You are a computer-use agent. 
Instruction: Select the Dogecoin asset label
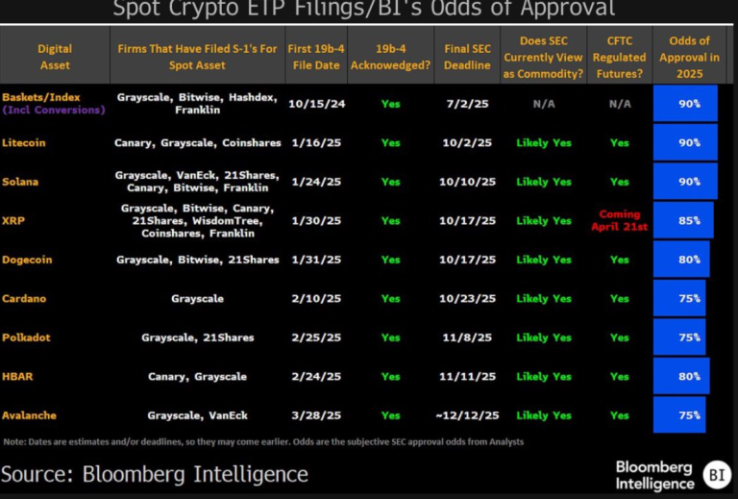pos(27,260)
